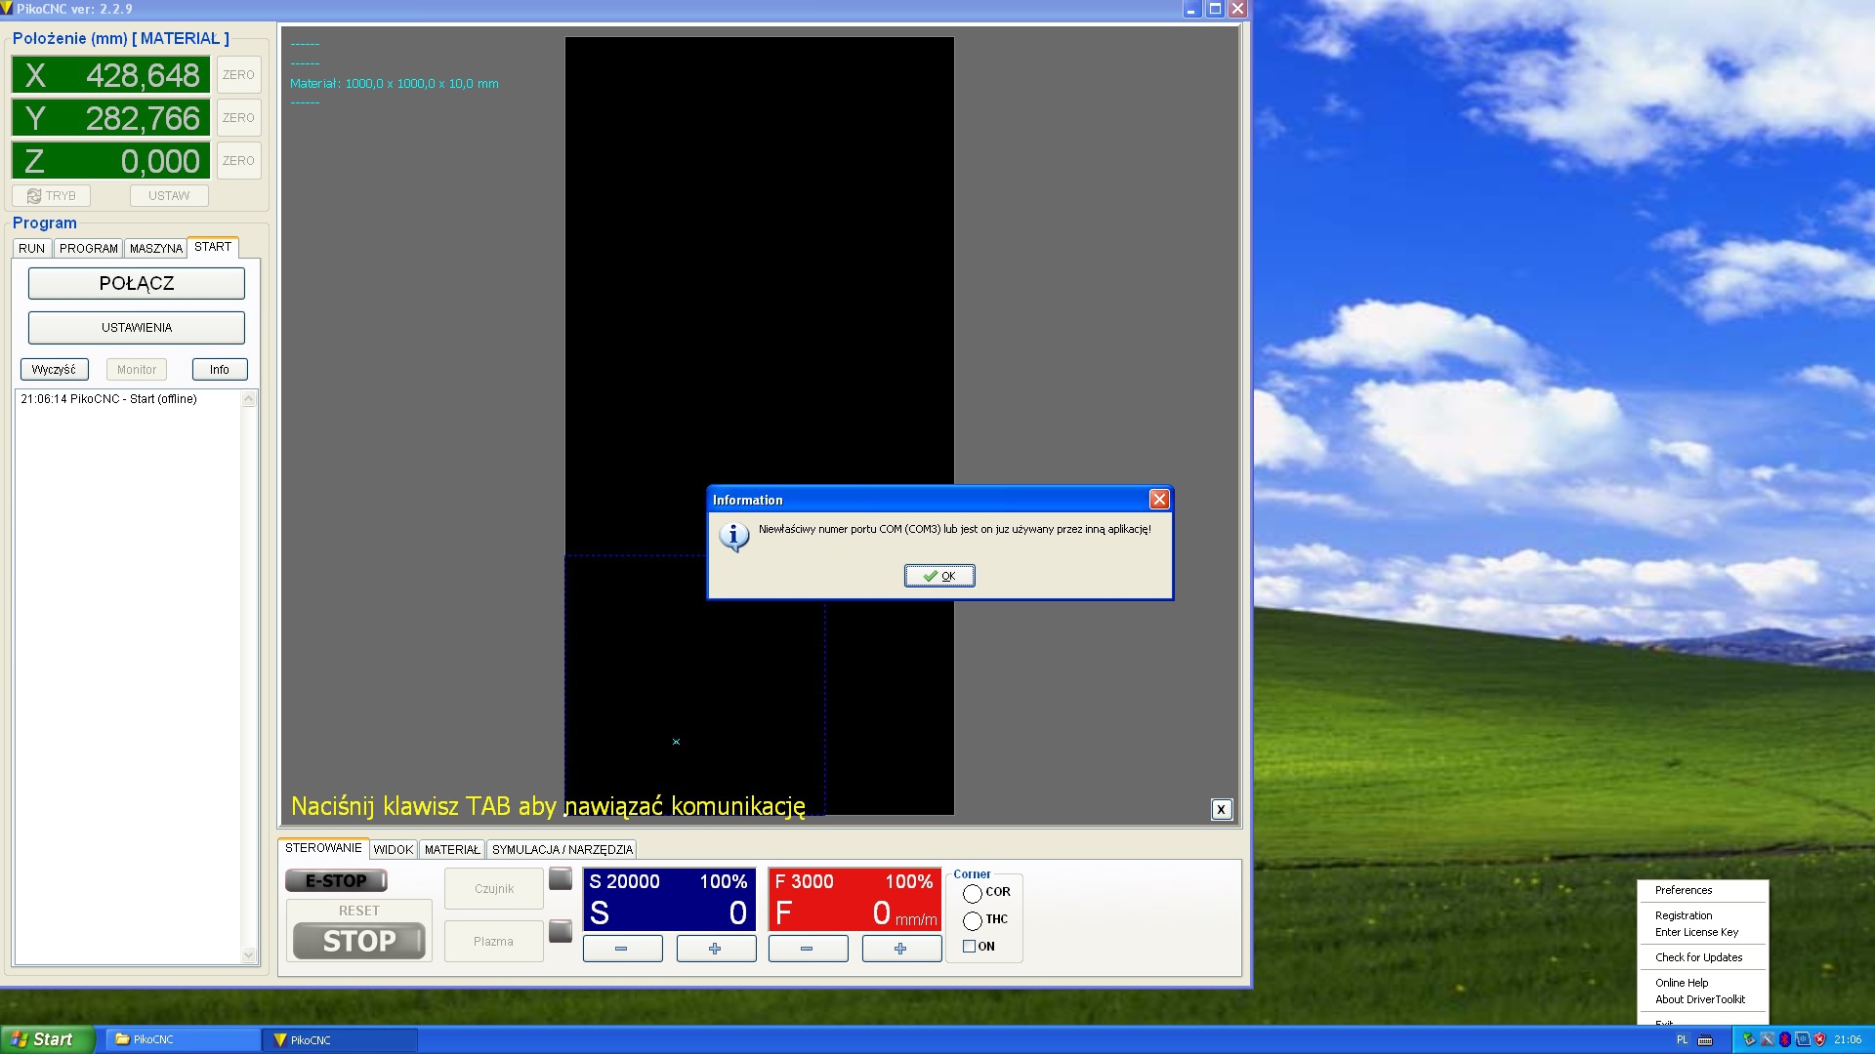Select log entry 'PikoCNC - Start (offline)'
The image size is (1875, 1054).
click(109, 399)
